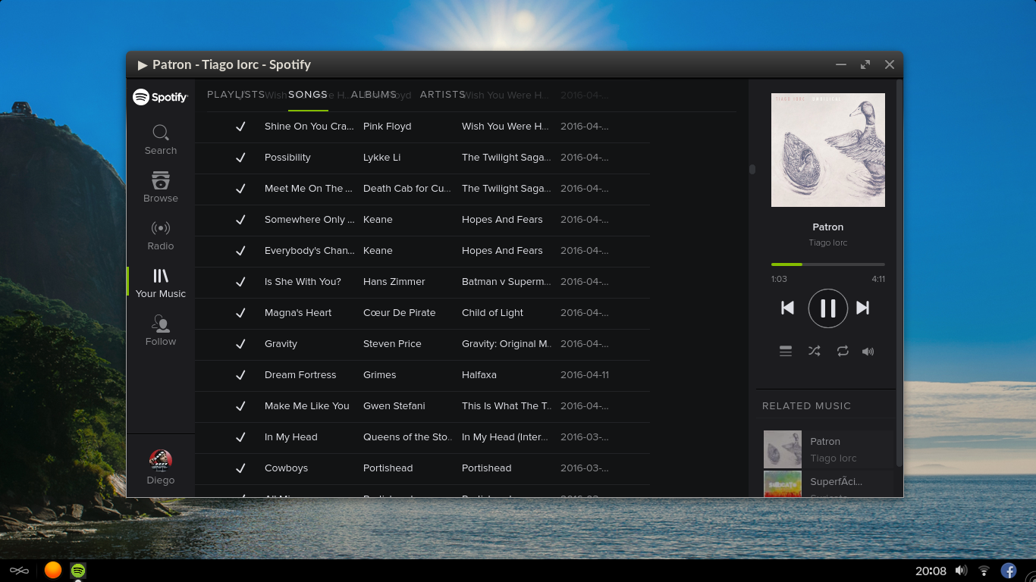This screenshot has width=1036, height=582.
Task: Toggle the checkmark for Dream Fortress
Action: pos(240,375)
